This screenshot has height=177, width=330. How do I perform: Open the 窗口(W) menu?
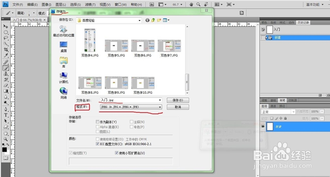point(120,4)
